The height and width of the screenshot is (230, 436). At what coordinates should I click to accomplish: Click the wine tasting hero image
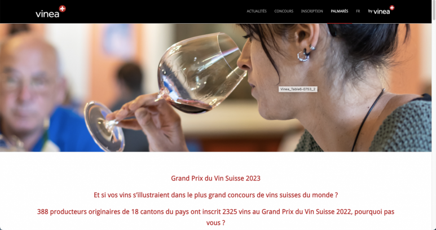click(x=216, y=87)
